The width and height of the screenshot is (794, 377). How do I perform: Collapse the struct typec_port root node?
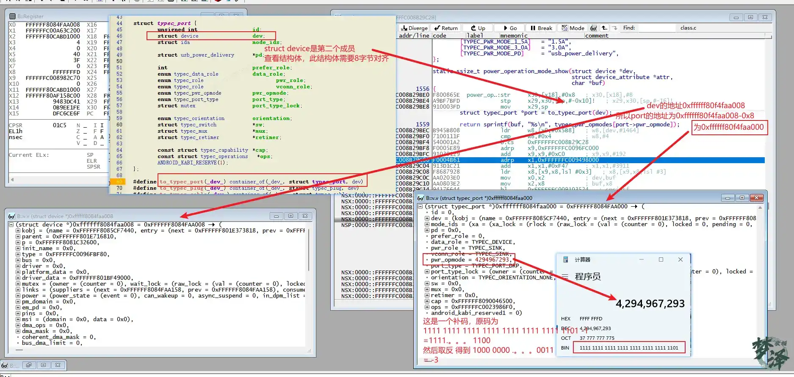(420, 206)
